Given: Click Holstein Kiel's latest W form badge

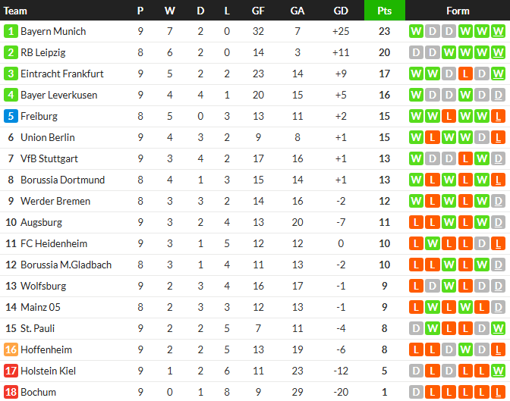Looking at the screenshot, I should 498,371.
